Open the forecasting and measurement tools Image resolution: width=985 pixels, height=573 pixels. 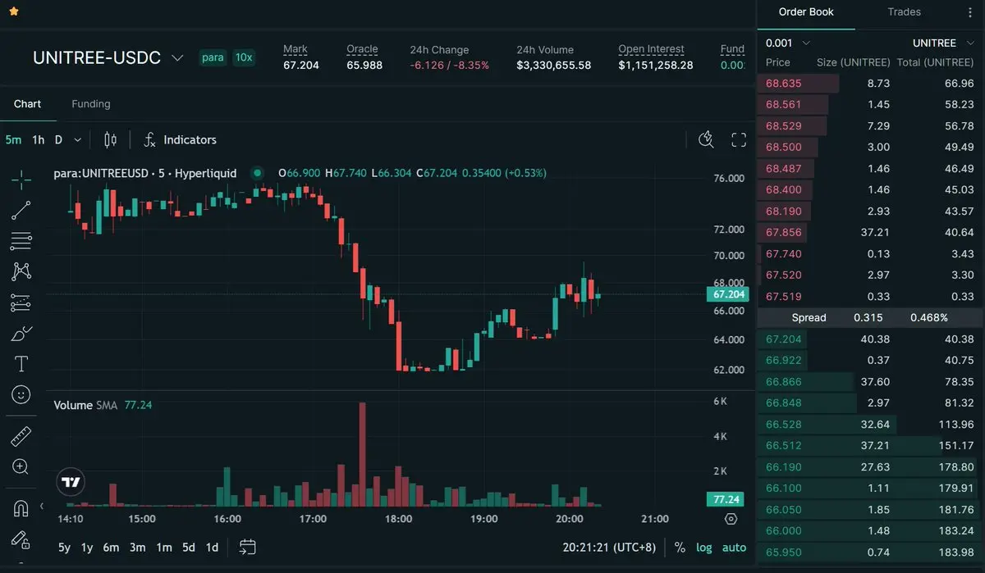pyautogui.click(x=21, y=302)
